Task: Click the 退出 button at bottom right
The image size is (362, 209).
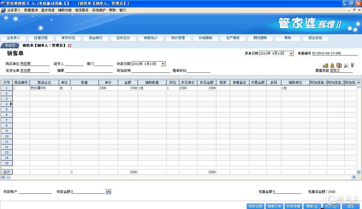Action: pos(350,206)
